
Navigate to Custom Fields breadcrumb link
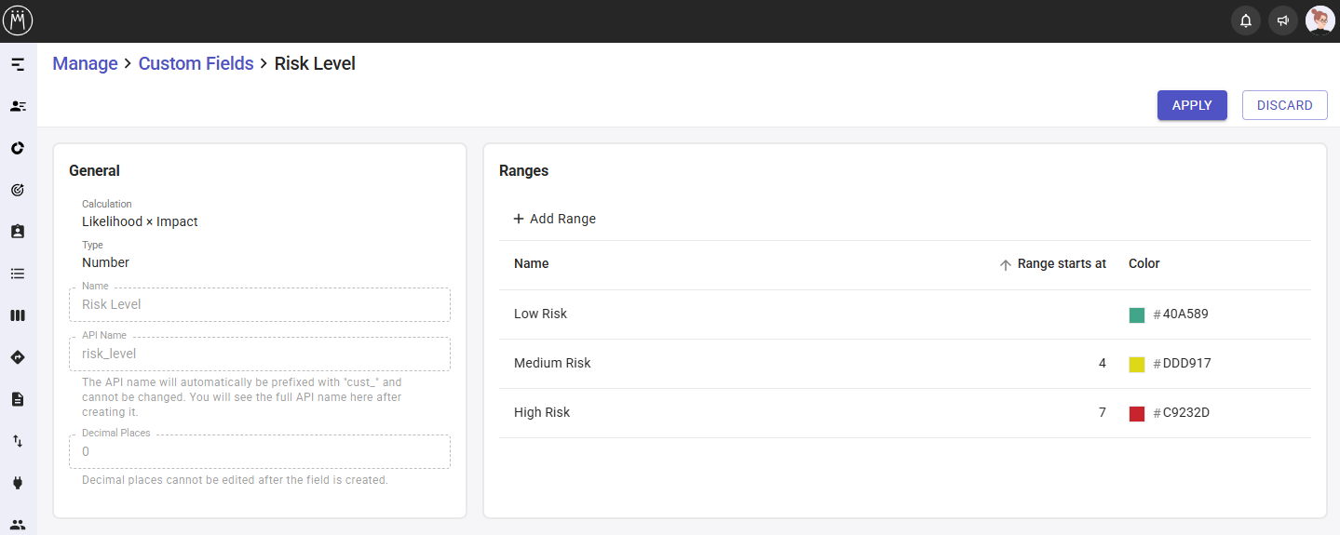click(x=196, y=64)
